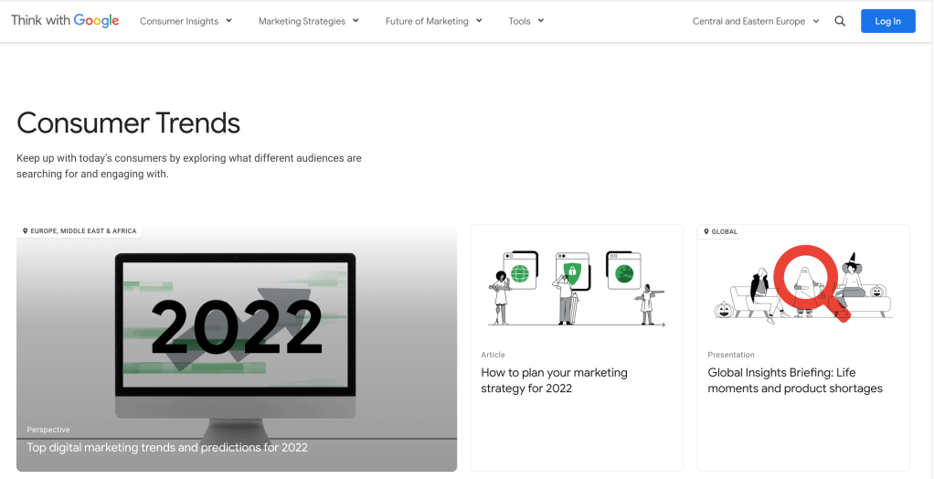Click the location pin on Global tag
934x479 pixels.
pos(706,232)
